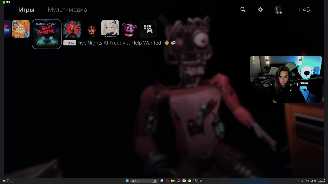Open the user profile avatar
The height and width of the screenshot is (184, 328).
pyautogui.click(x=278, y=10)
